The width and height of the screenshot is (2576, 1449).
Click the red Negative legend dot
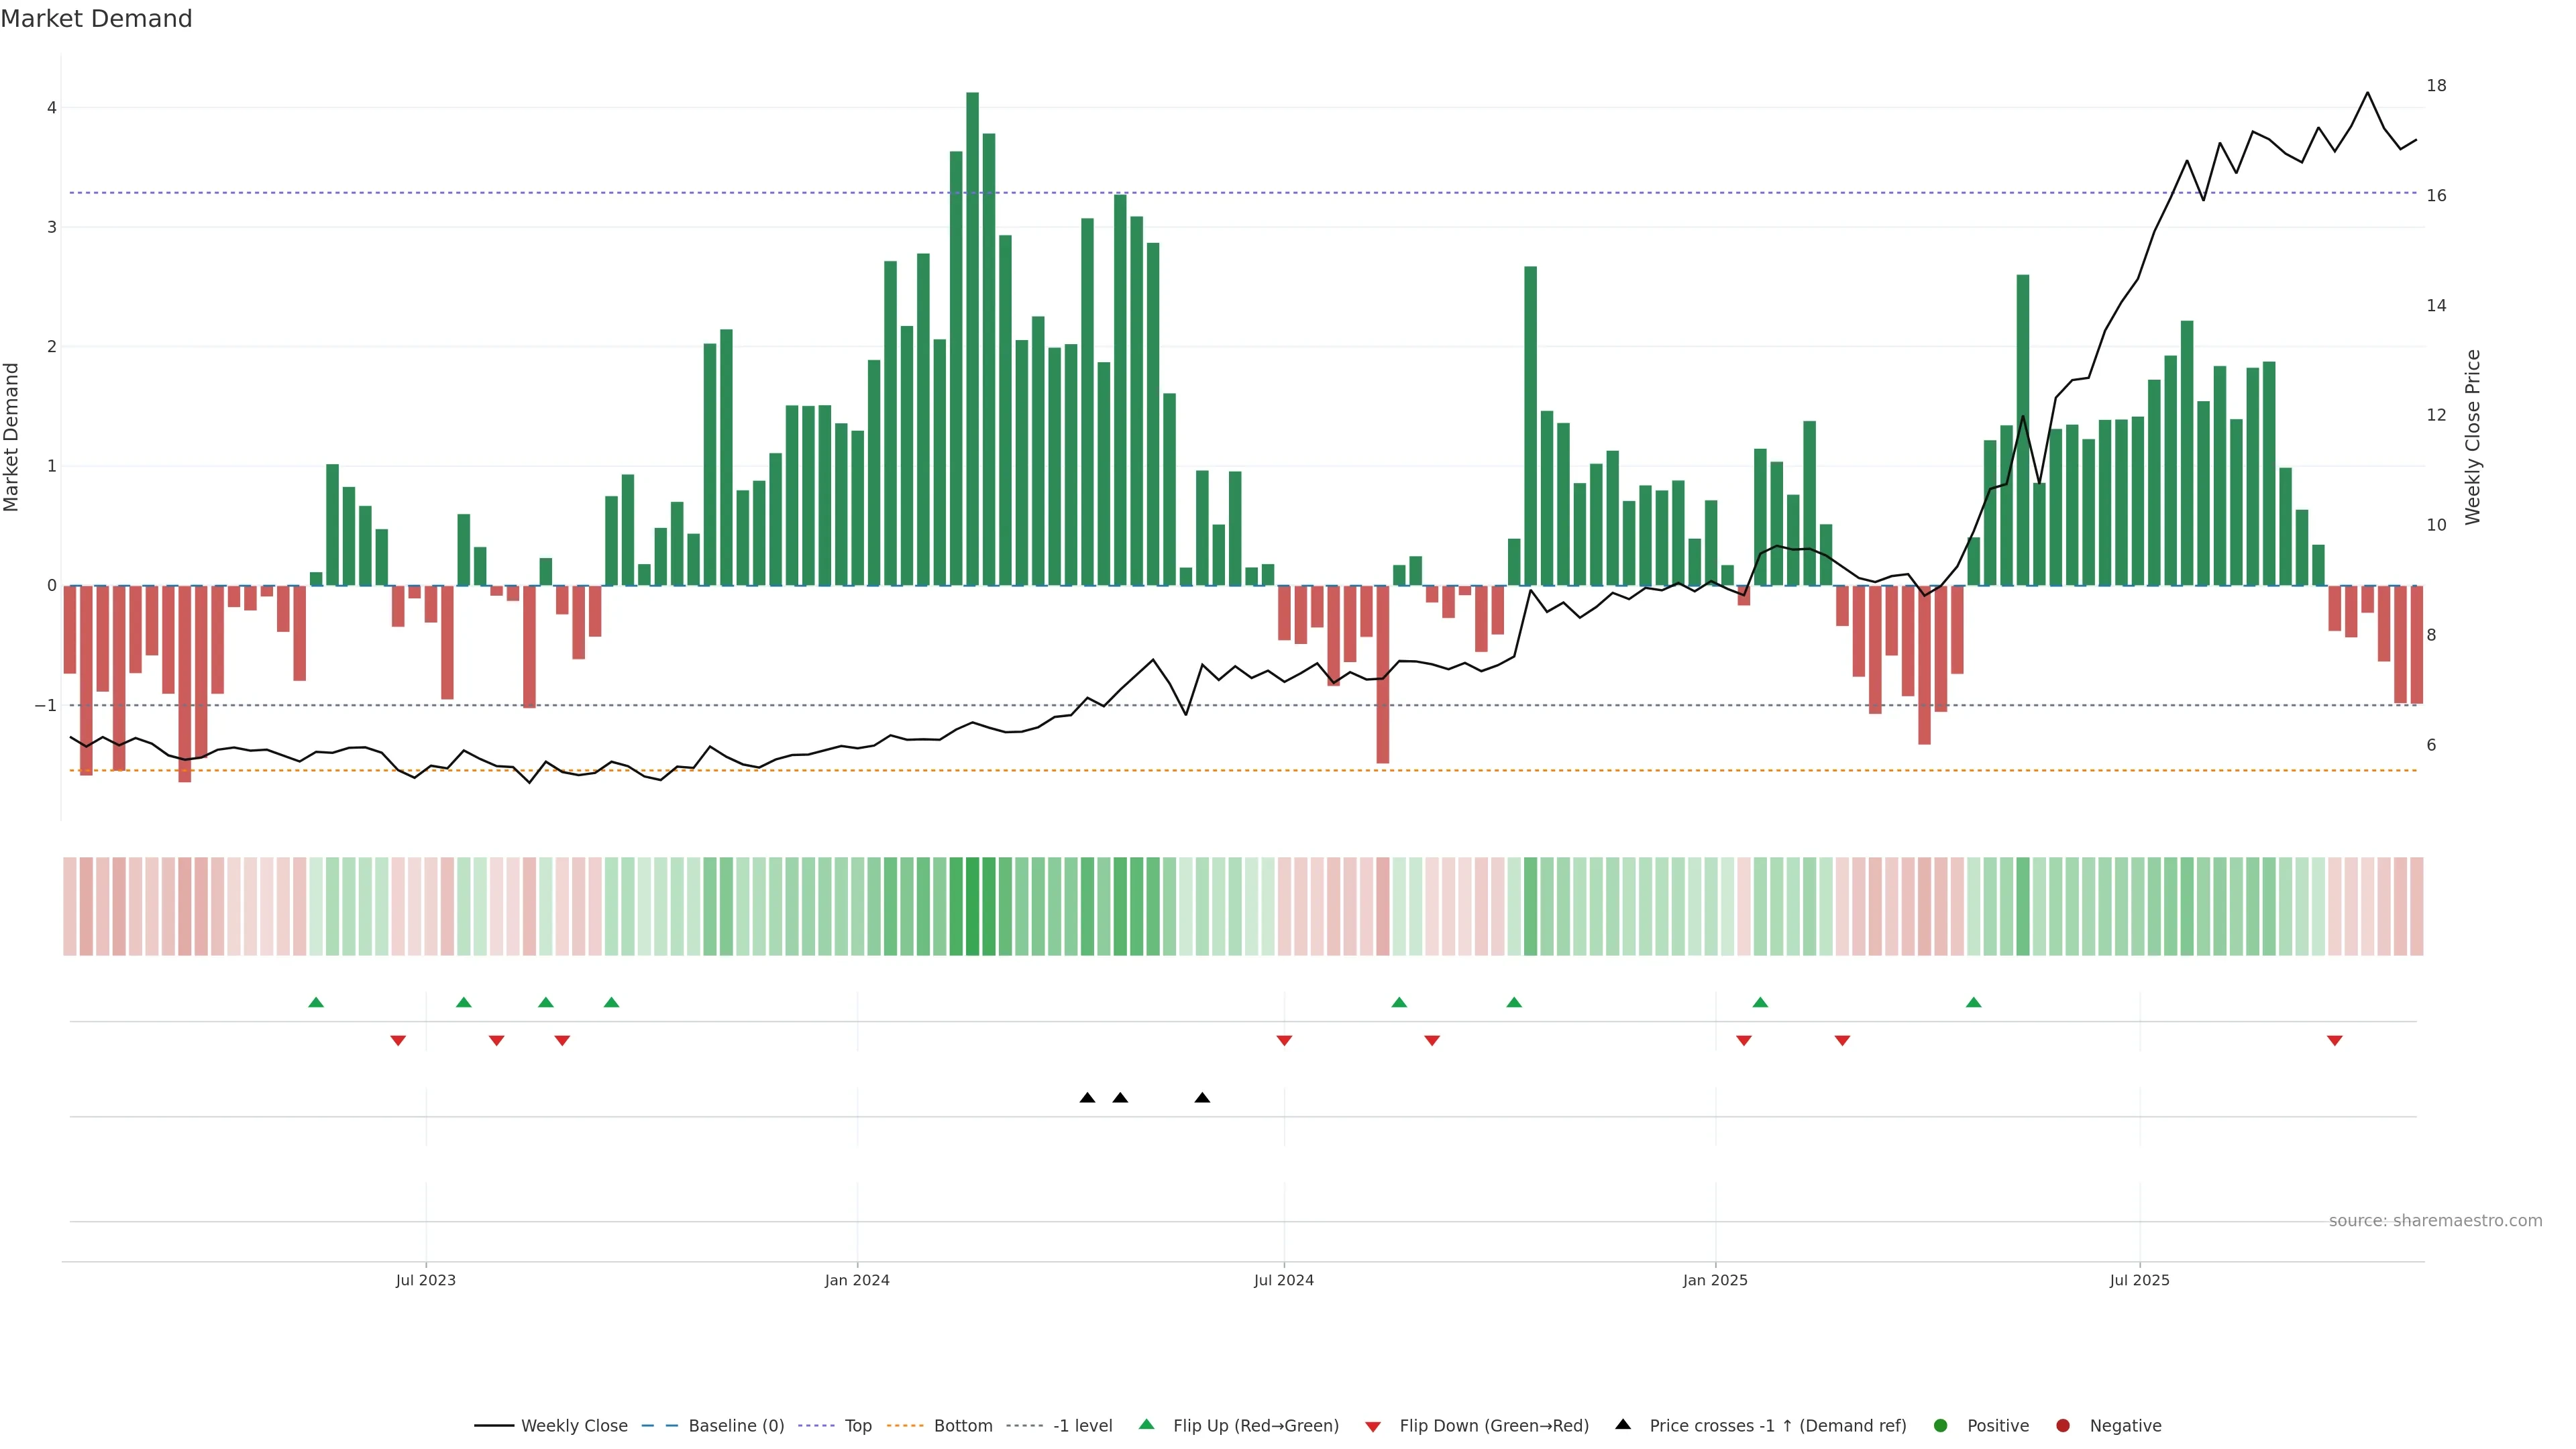(x=2063, y=1426)
